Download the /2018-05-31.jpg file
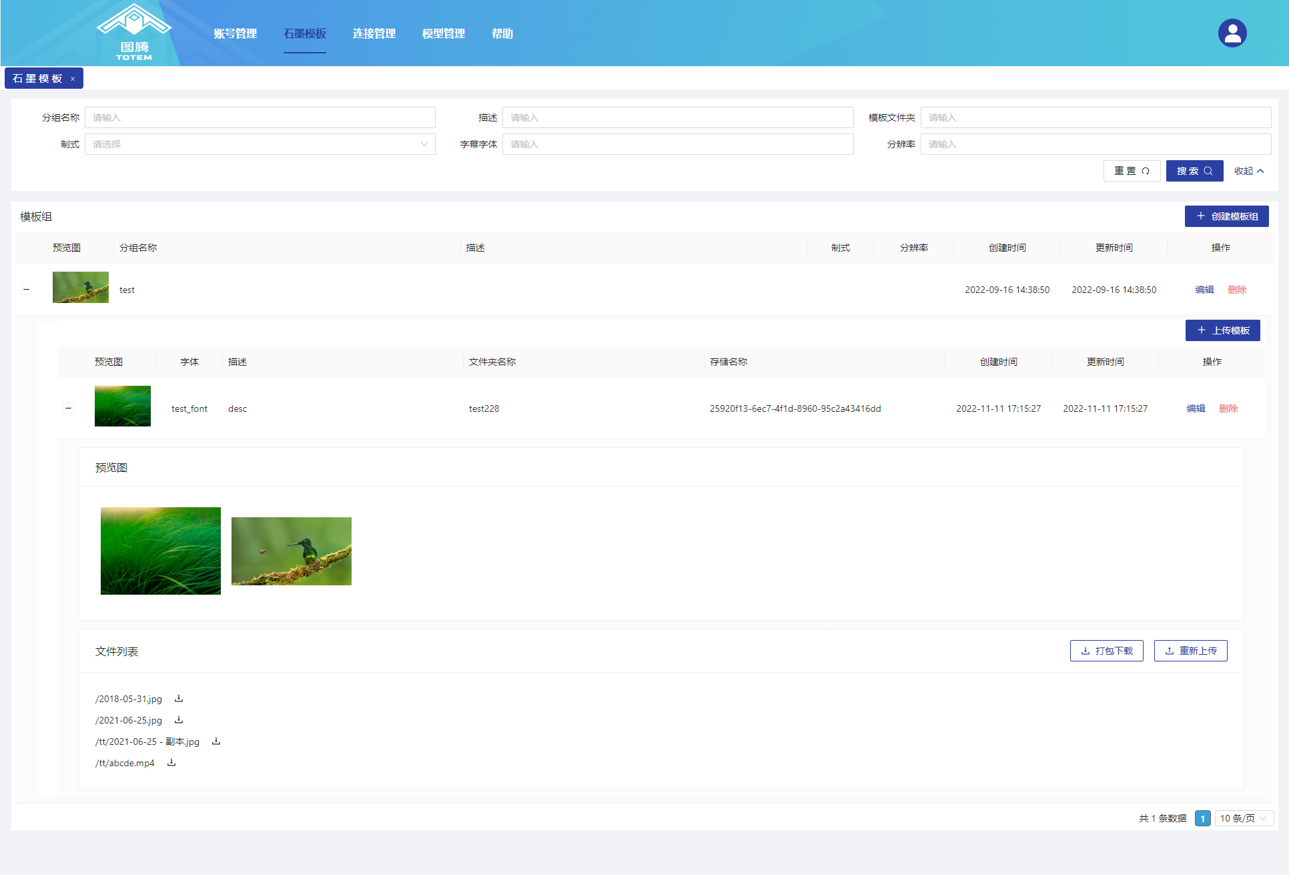 179,699
